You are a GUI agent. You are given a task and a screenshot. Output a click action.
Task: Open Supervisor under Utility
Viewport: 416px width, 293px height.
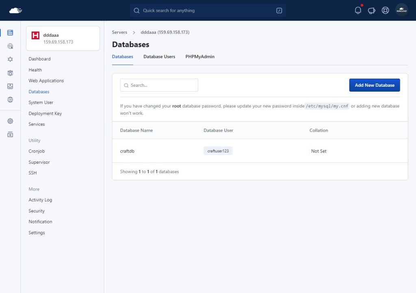click(x=39, y=162)
